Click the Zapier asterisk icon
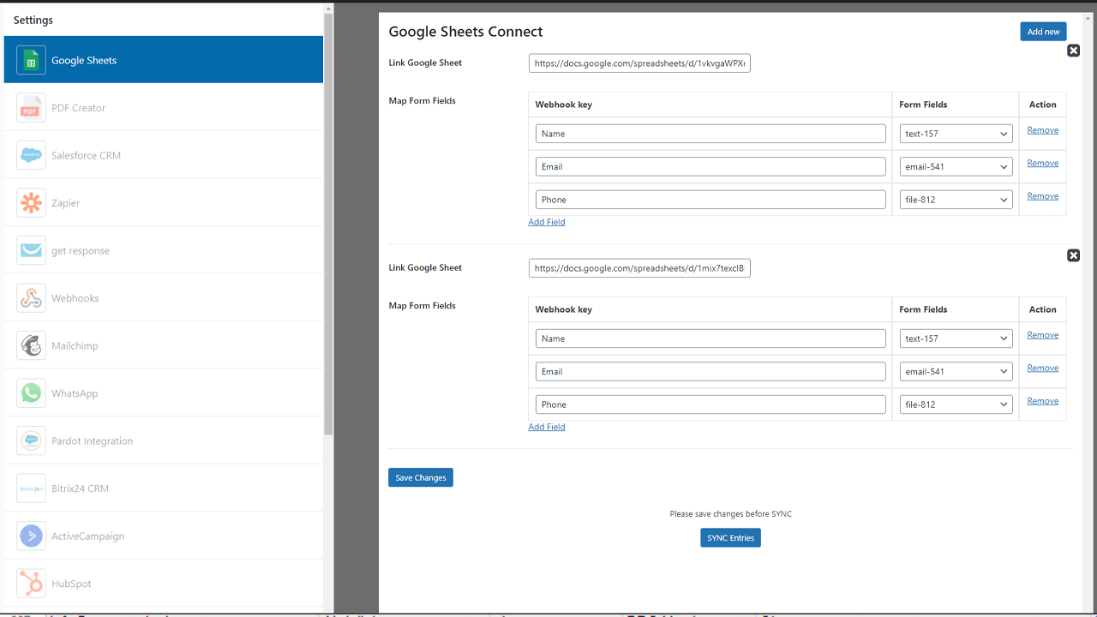The image size is (1097, 617). pyautogui.click(x=31, y=203)
